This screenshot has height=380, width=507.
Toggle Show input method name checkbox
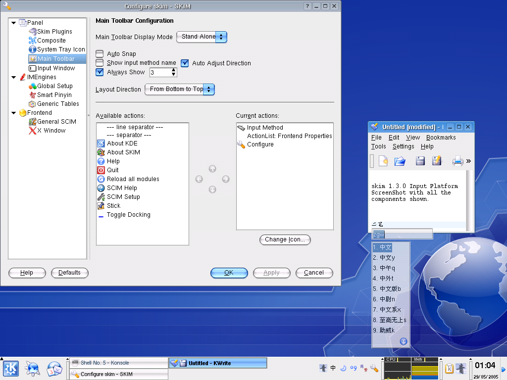pos(100,63)
